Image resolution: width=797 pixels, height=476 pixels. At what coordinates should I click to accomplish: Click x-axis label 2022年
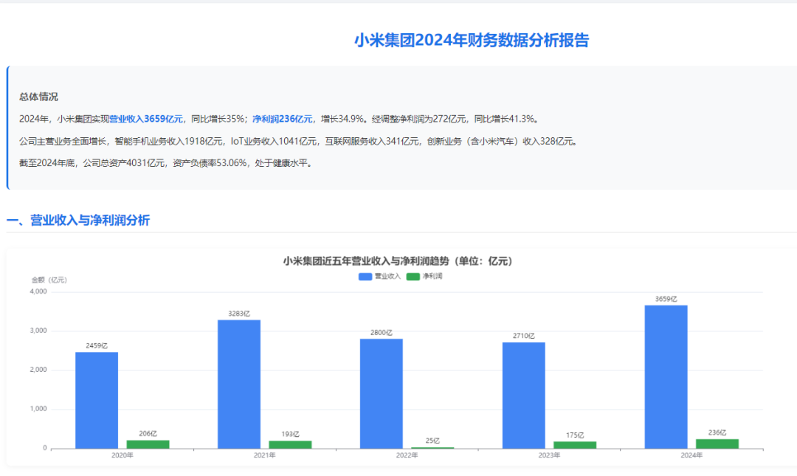coord(407,455)
